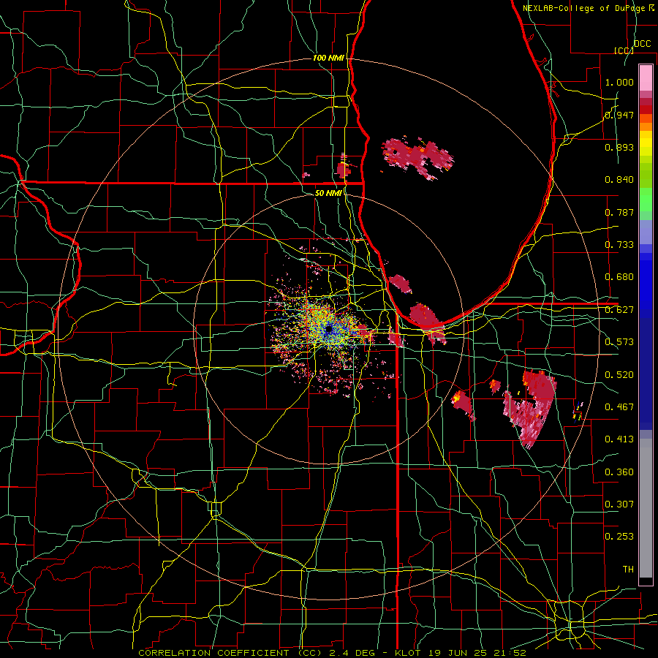Click the 0.787 scale value

619,212
